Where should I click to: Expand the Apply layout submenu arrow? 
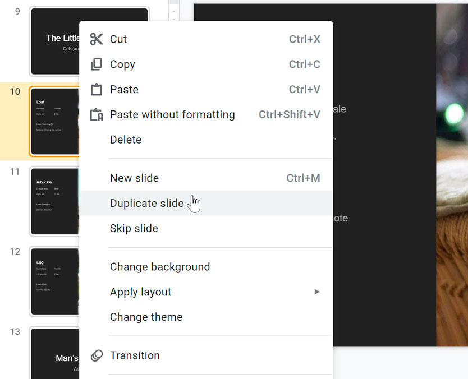click(x=317, y=292)
